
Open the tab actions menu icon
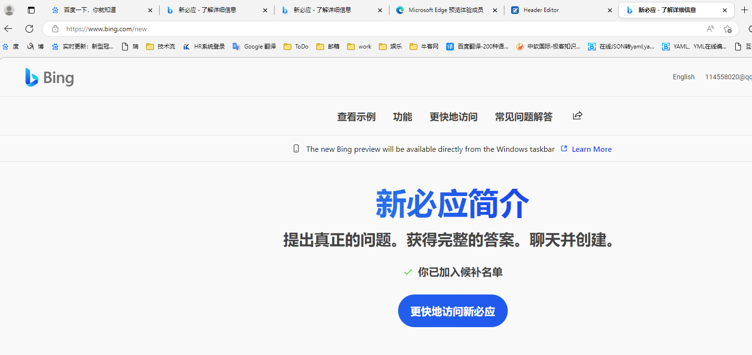pos(31,10)
